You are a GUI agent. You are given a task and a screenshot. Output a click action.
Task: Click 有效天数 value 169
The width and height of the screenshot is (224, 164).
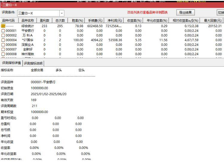34,100
